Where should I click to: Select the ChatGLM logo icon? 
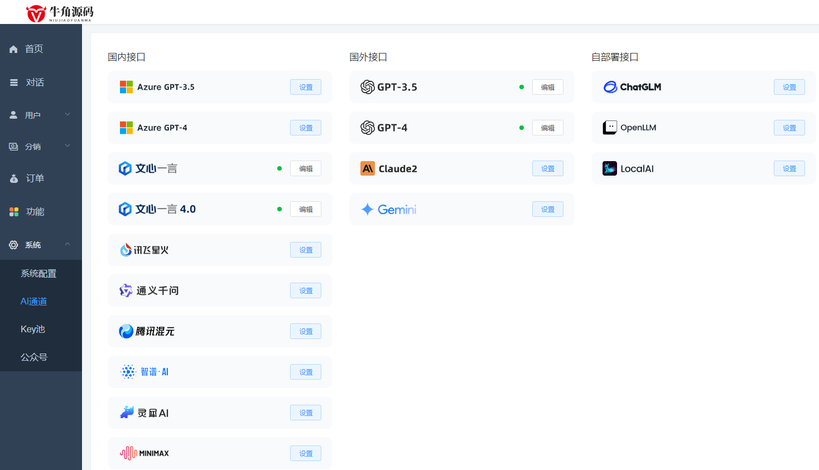pos(610,87)
